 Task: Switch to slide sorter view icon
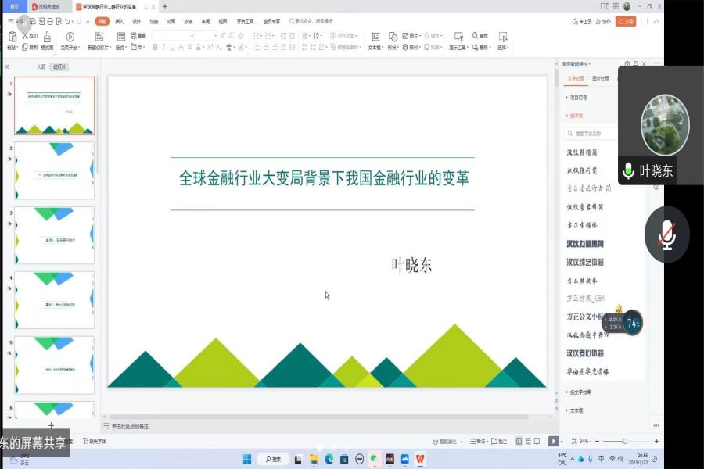[x=529, y=442]
